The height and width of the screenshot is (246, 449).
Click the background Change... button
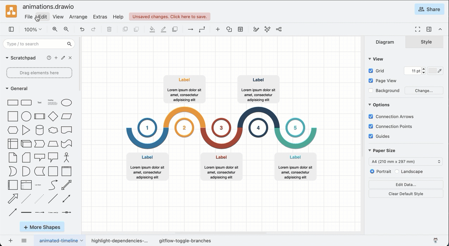(x=424, y=90)
